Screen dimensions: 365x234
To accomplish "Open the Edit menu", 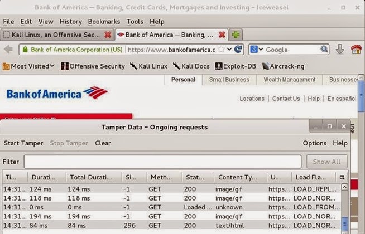I will coord(26,22).
